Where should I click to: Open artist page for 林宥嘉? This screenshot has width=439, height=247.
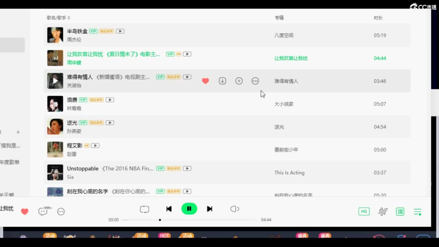(74, 108)
